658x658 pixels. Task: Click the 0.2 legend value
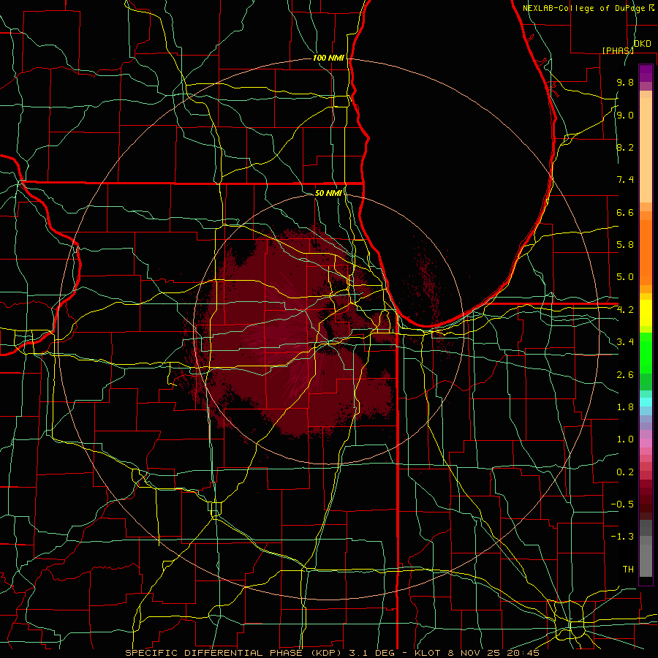click(x=625, y=472)
